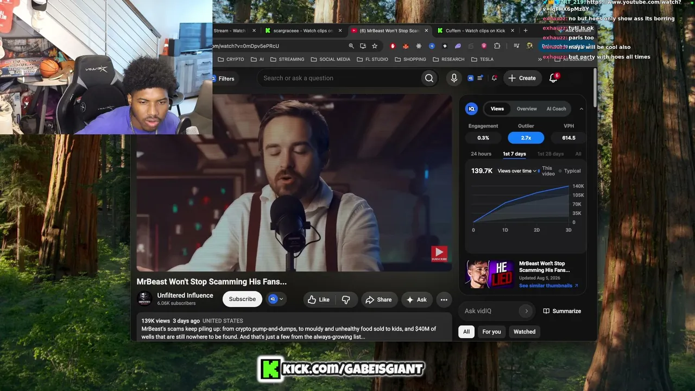Click the VPH 614.5 metric pill
This screenshot has width=695, height=391.
click(568, 138)
